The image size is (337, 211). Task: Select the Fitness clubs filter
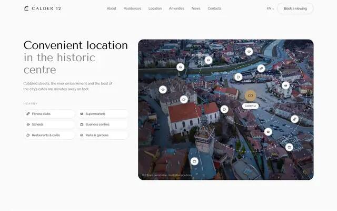[49, 114]
